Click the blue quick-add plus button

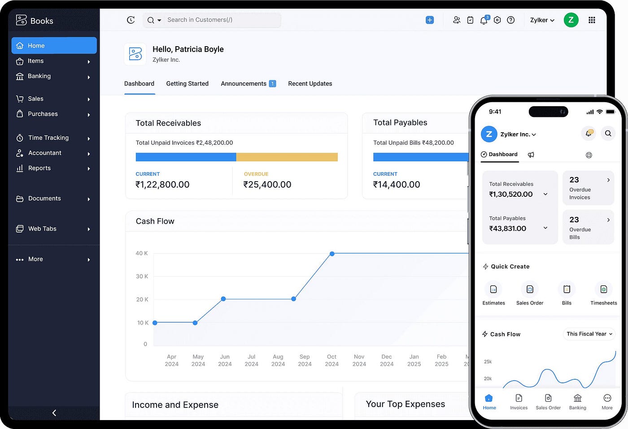(430, 20)
